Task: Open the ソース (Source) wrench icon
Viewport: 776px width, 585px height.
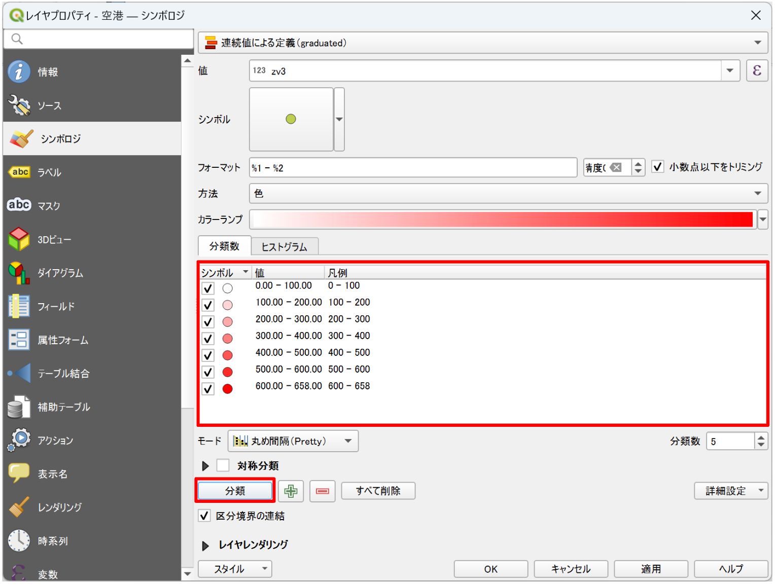Action: point(19,105)
